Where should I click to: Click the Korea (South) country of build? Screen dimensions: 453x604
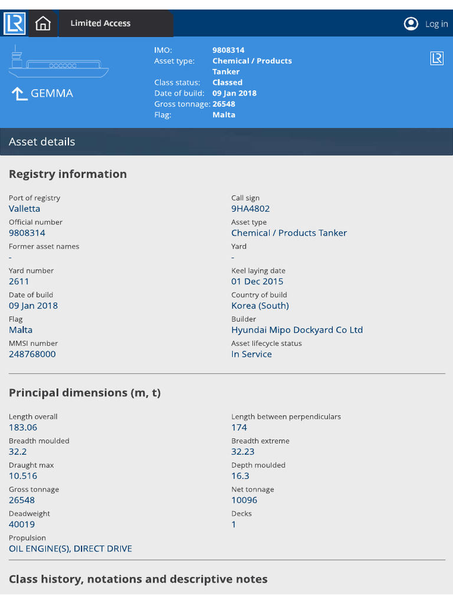click(260, 306)
